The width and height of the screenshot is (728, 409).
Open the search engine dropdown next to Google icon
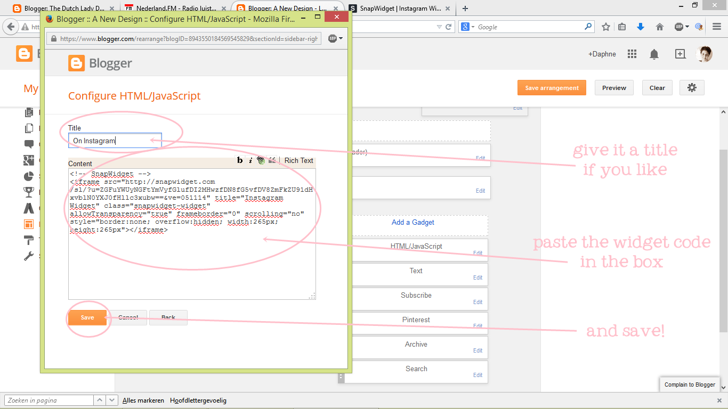click(472, 27)
